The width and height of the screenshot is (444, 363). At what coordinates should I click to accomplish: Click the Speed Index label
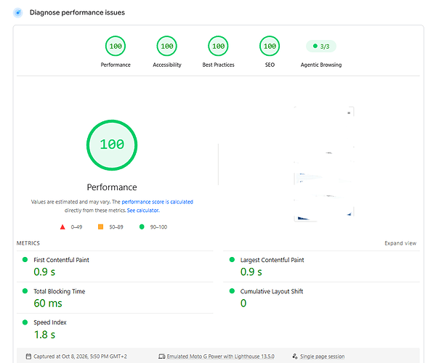coord(50,322)
